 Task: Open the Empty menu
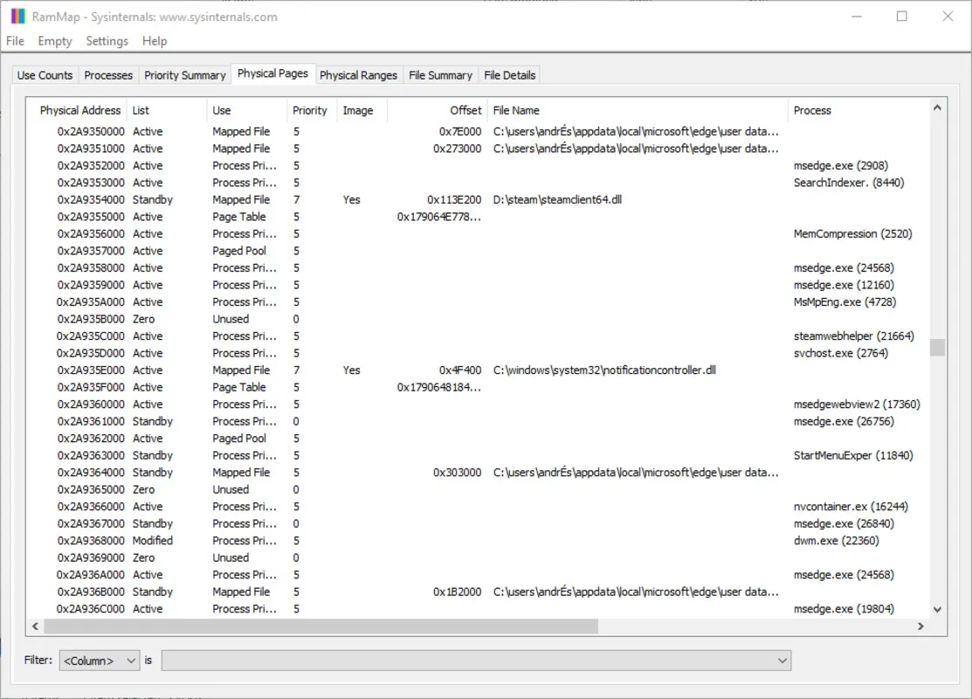(54, 41)
